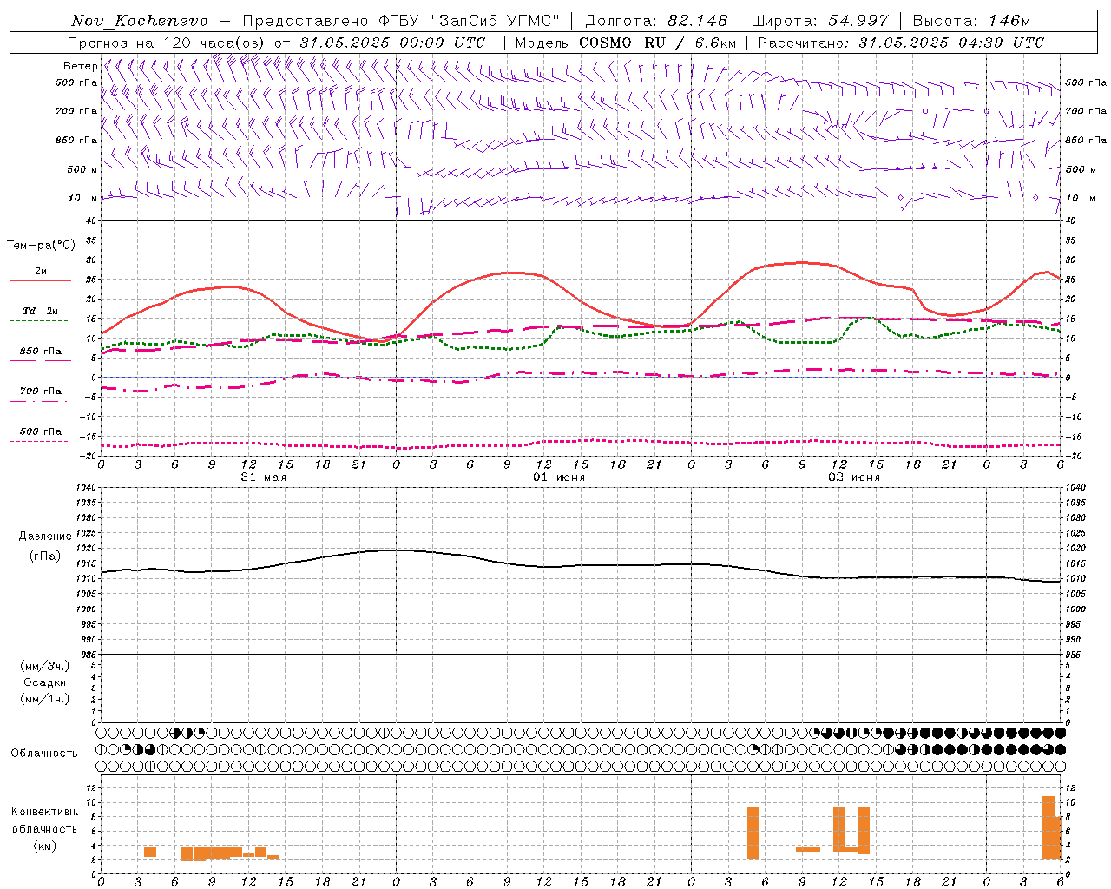Click the tall orange convective bar at far right
The height and width of the screenshot is (889, 1111).
(x=1049, y=828)
